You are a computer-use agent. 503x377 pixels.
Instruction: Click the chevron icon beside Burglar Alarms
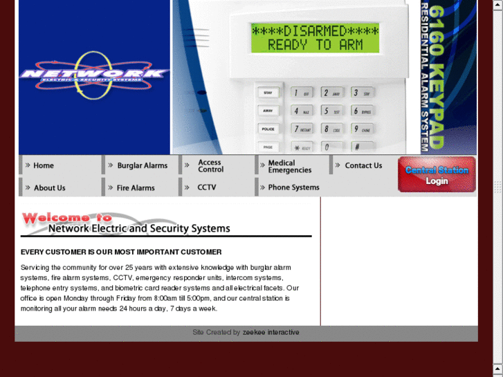(111, 165)
